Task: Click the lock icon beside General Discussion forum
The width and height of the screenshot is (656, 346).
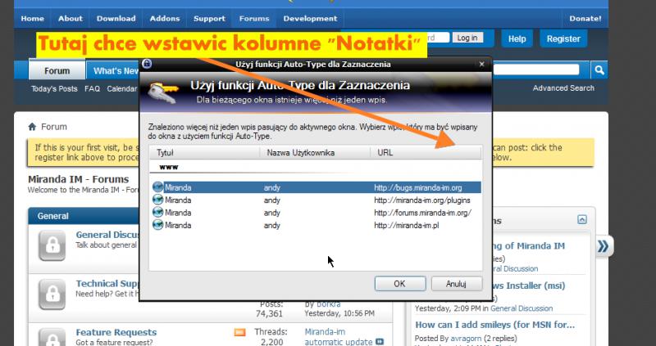Action: coord(52,246)
